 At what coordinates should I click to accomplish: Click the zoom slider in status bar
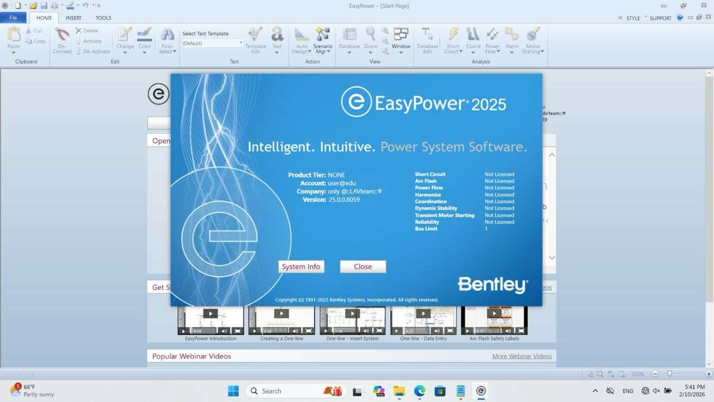tap(669, 374)
